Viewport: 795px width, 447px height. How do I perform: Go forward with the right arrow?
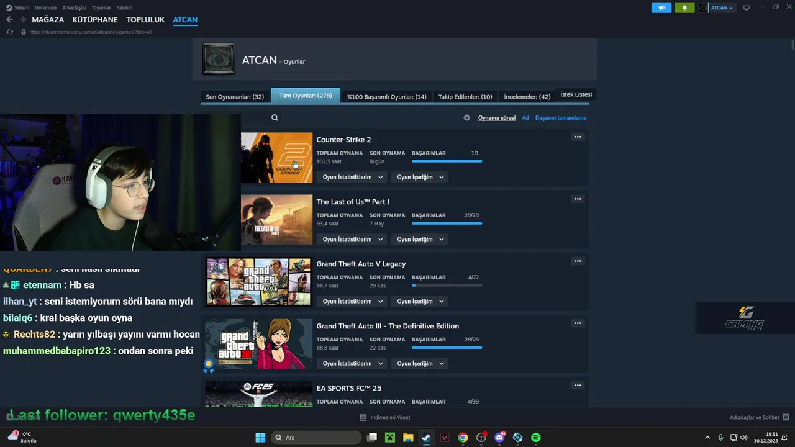22,20
